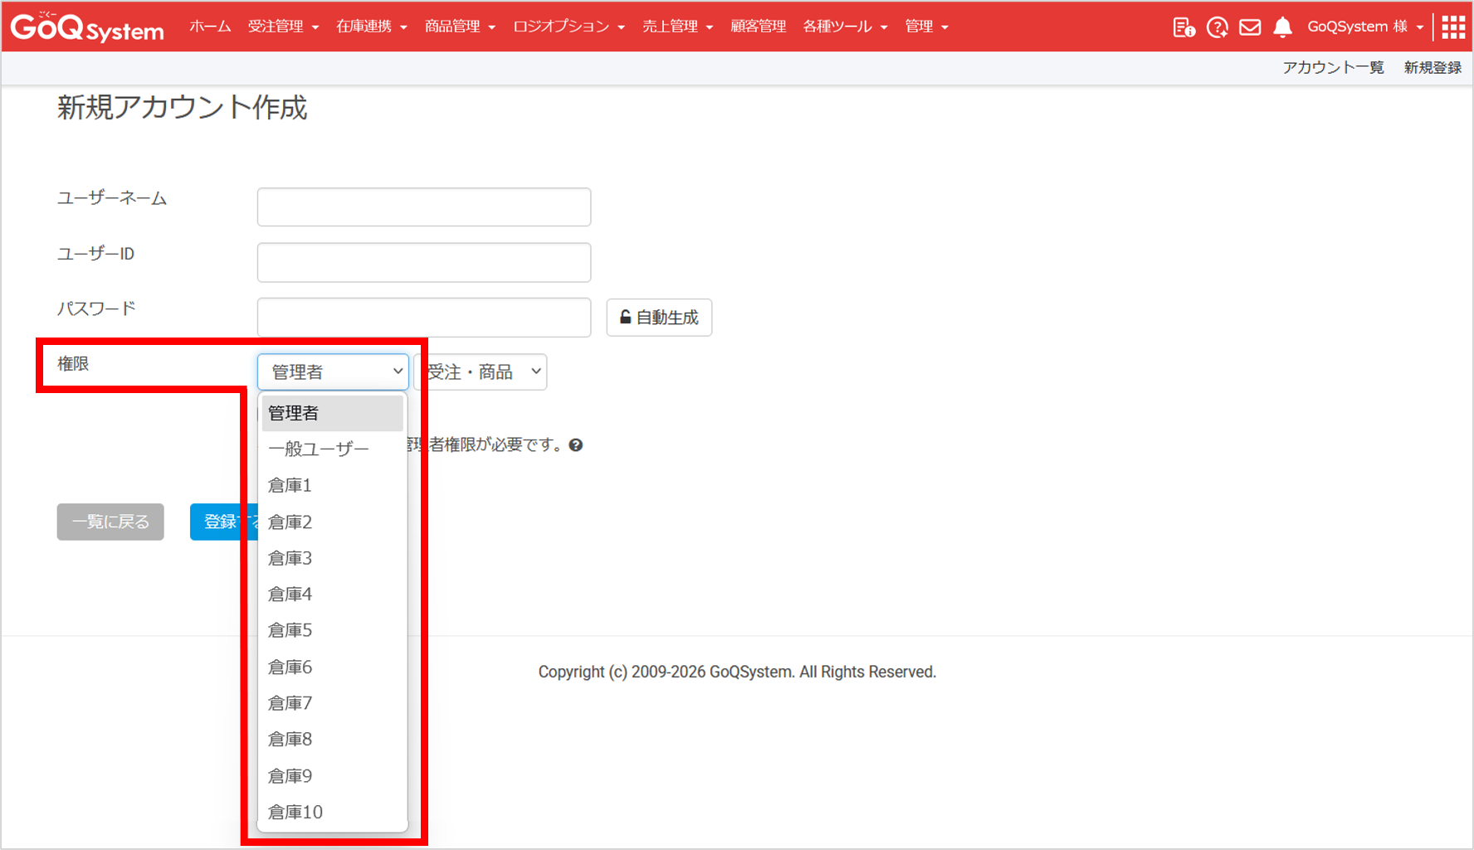Focus the ユーザーネーム input field

coord(424,206)
